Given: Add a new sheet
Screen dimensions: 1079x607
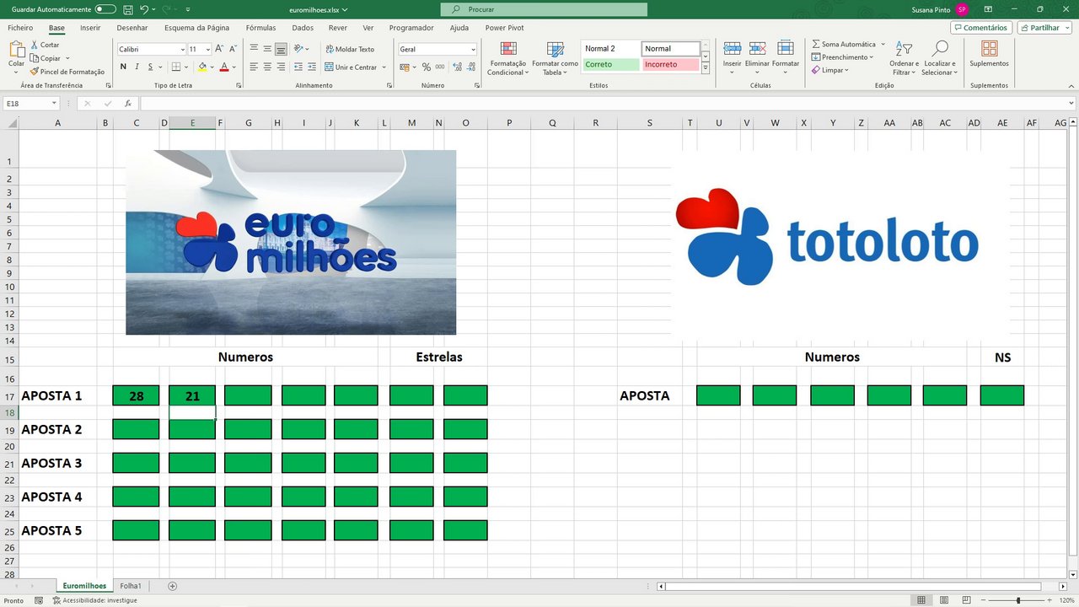Looking at the screenshot, I should coord(173,586).
